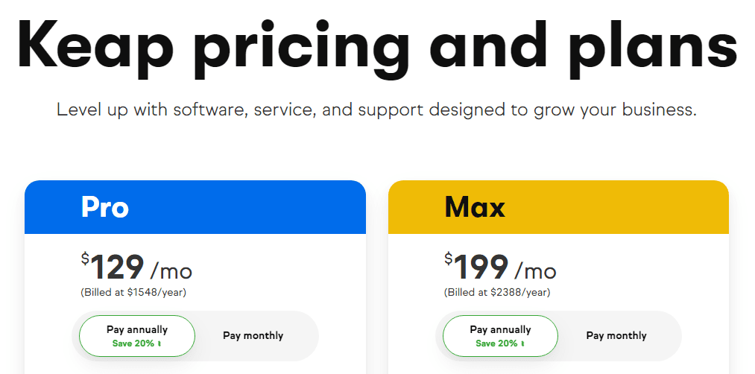Click the Pro plan title text
Screen dimensions: 755x374
[x=105, y=207]
